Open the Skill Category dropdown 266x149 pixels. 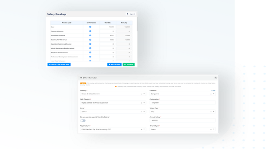click(113, 103)
